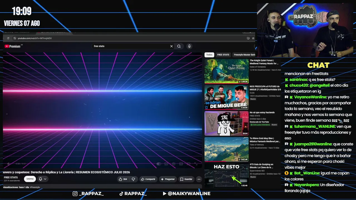Select the 'Freestyle Master Series' chip
The image size is (356, 200).
point(244,55)
